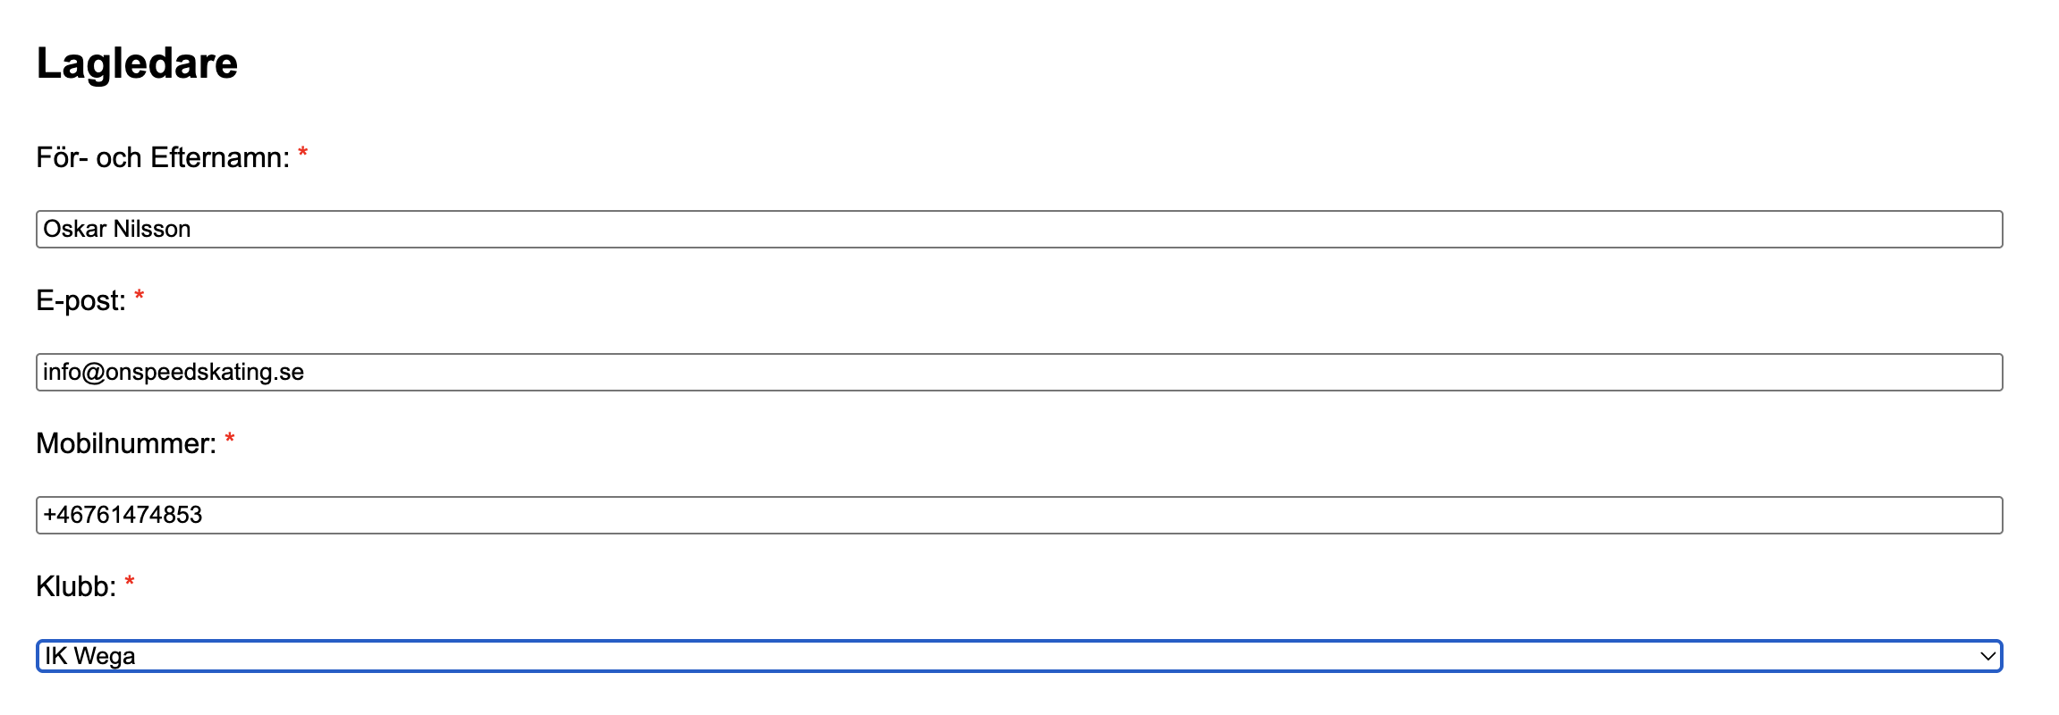Select the IK Wega club text
Screen dimensions: 2059x715
pyautogui.click(x=90, y=656)
